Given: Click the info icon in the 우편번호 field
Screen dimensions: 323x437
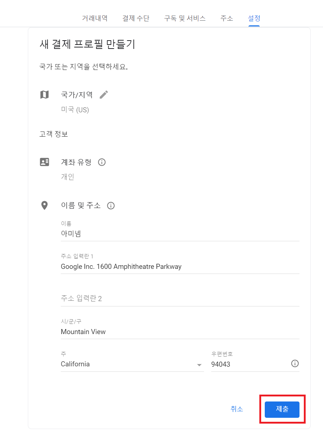Looking at the screenshot, I should pyautogui.click(x=295, y=363).
